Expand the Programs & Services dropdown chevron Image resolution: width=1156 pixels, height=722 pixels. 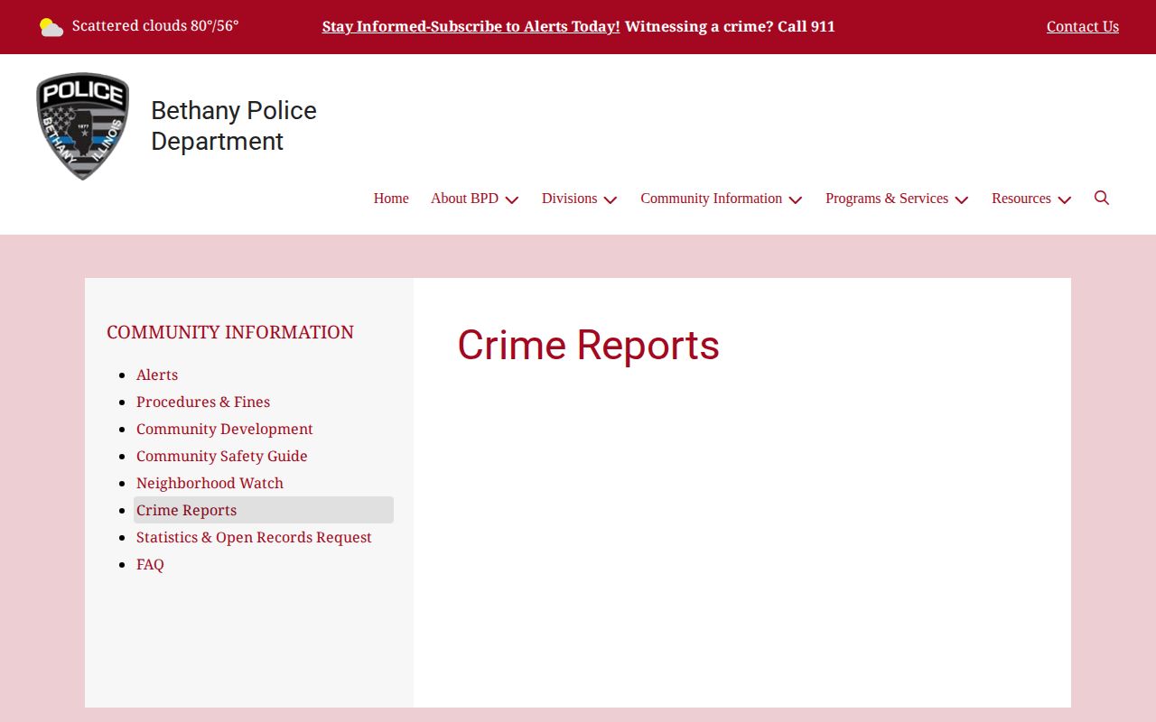pos(962,199)
